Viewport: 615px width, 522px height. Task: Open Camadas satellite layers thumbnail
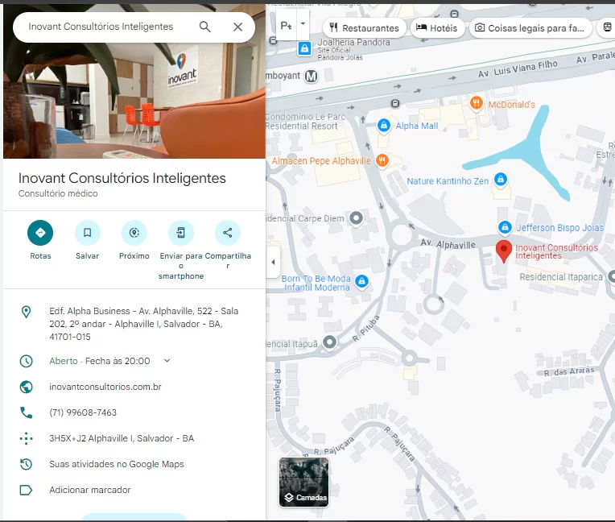click(x=304, y=482)
